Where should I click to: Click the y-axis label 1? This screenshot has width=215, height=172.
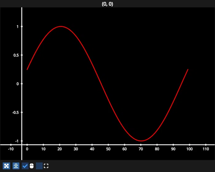tap(18, 27)
